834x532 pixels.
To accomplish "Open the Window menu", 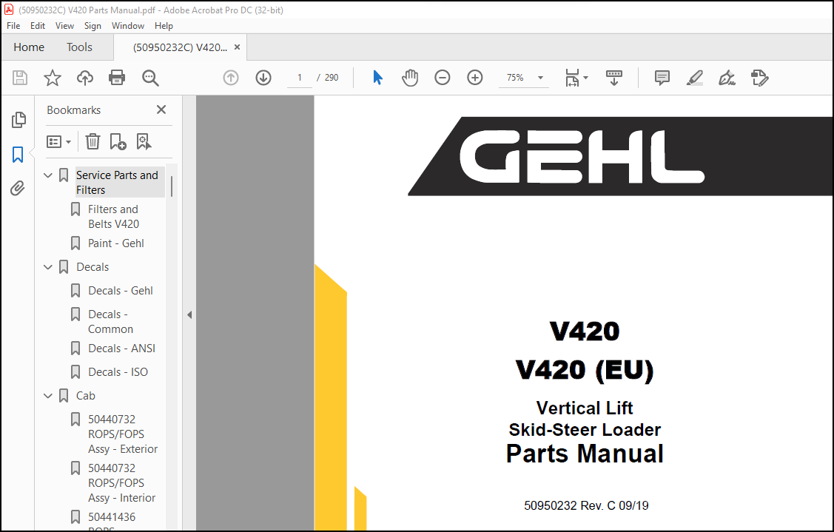I will pos(127,26).
